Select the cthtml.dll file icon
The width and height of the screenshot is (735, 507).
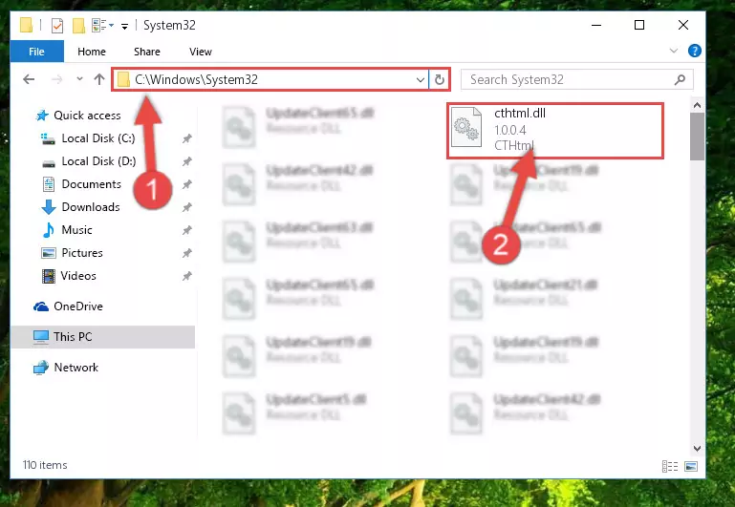tap(466, 127)
